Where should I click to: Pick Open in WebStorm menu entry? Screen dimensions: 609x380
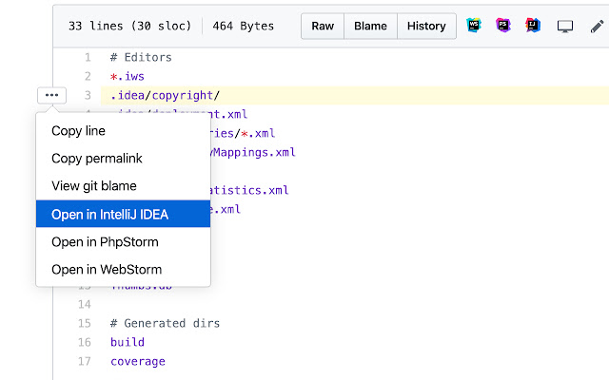coord(107,269)
